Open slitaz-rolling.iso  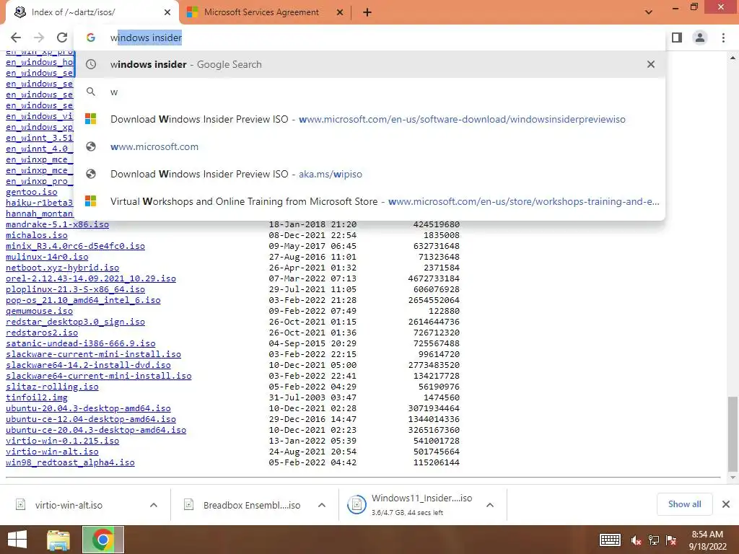pyautogui.click(x=52, y=387)
